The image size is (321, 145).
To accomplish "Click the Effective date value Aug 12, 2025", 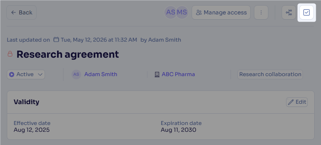I will click(x=31, y=130).
